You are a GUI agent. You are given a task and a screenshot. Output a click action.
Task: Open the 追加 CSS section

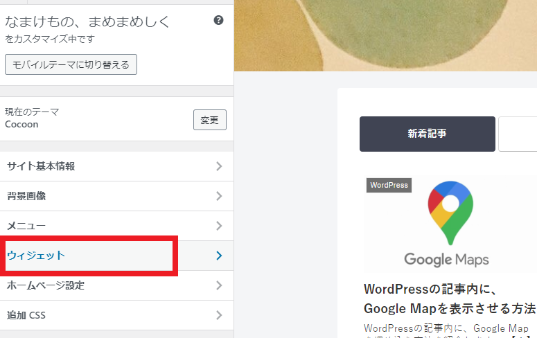click(117, 315)
